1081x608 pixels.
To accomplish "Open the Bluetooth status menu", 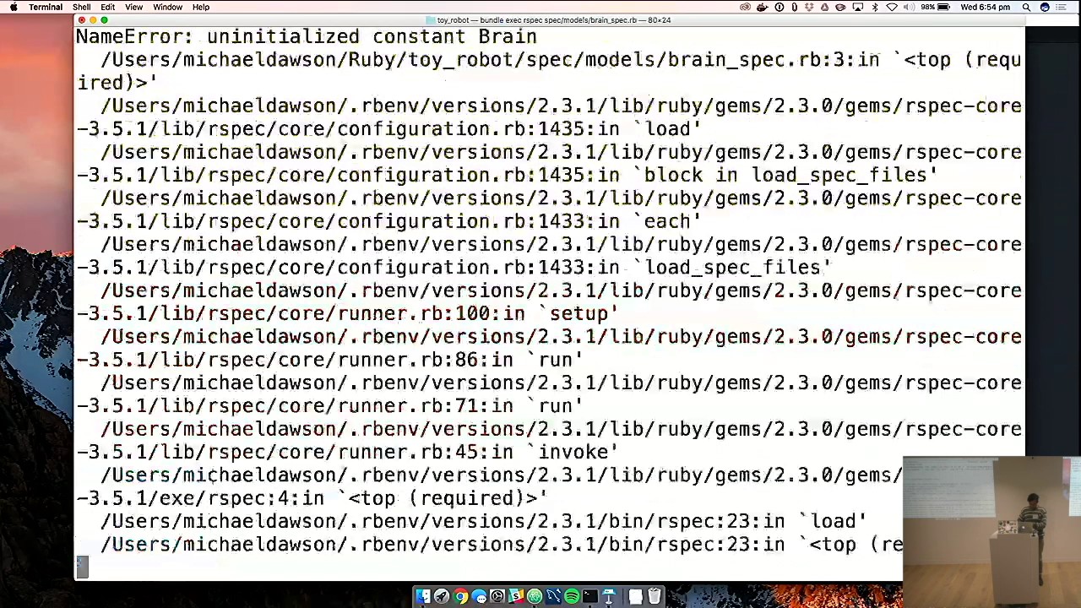I will (x=875, y=7).
